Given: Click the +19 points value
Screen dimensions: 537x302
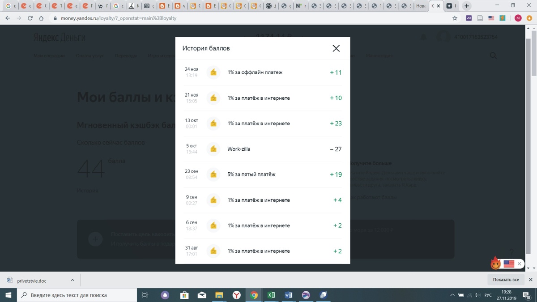Looking at the screenshot, I should [x=336, y=174].
